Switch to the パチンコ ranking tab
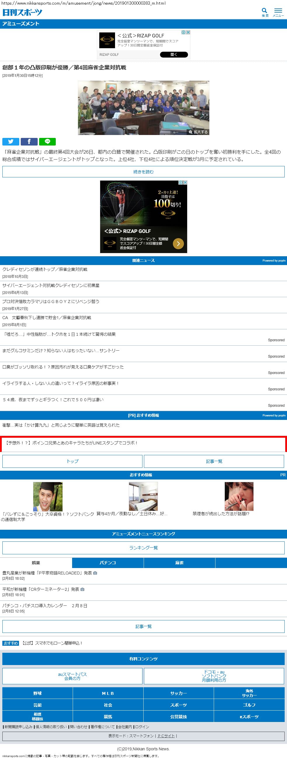 coord(107,563)
